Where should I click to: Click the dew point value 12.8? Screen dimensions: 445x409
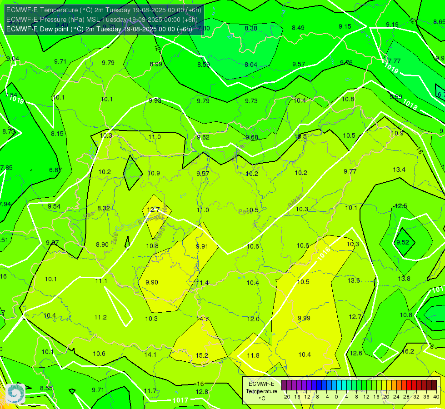(202, 392)
